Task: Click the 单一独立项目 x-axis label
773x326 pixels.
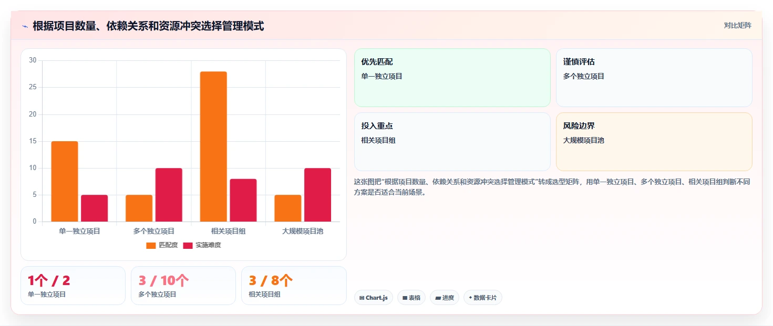Action: coord(79,231)
